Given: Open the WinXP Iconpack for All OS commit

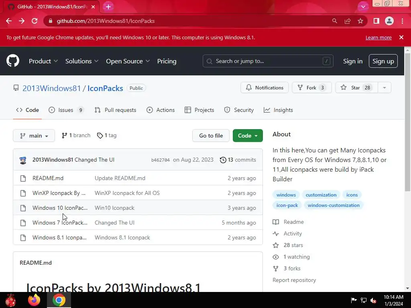Looking at the screenshot, I should (x=127, y=193).
